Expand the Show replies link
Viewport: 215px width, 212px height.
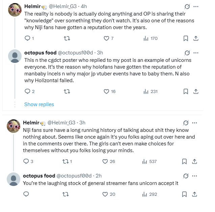click(39, 104)
